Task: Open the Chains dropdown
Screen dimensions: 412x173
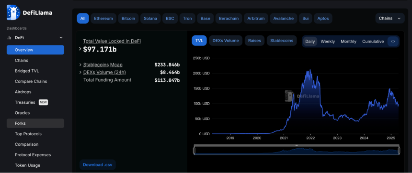Action: [x=389, y=18]
